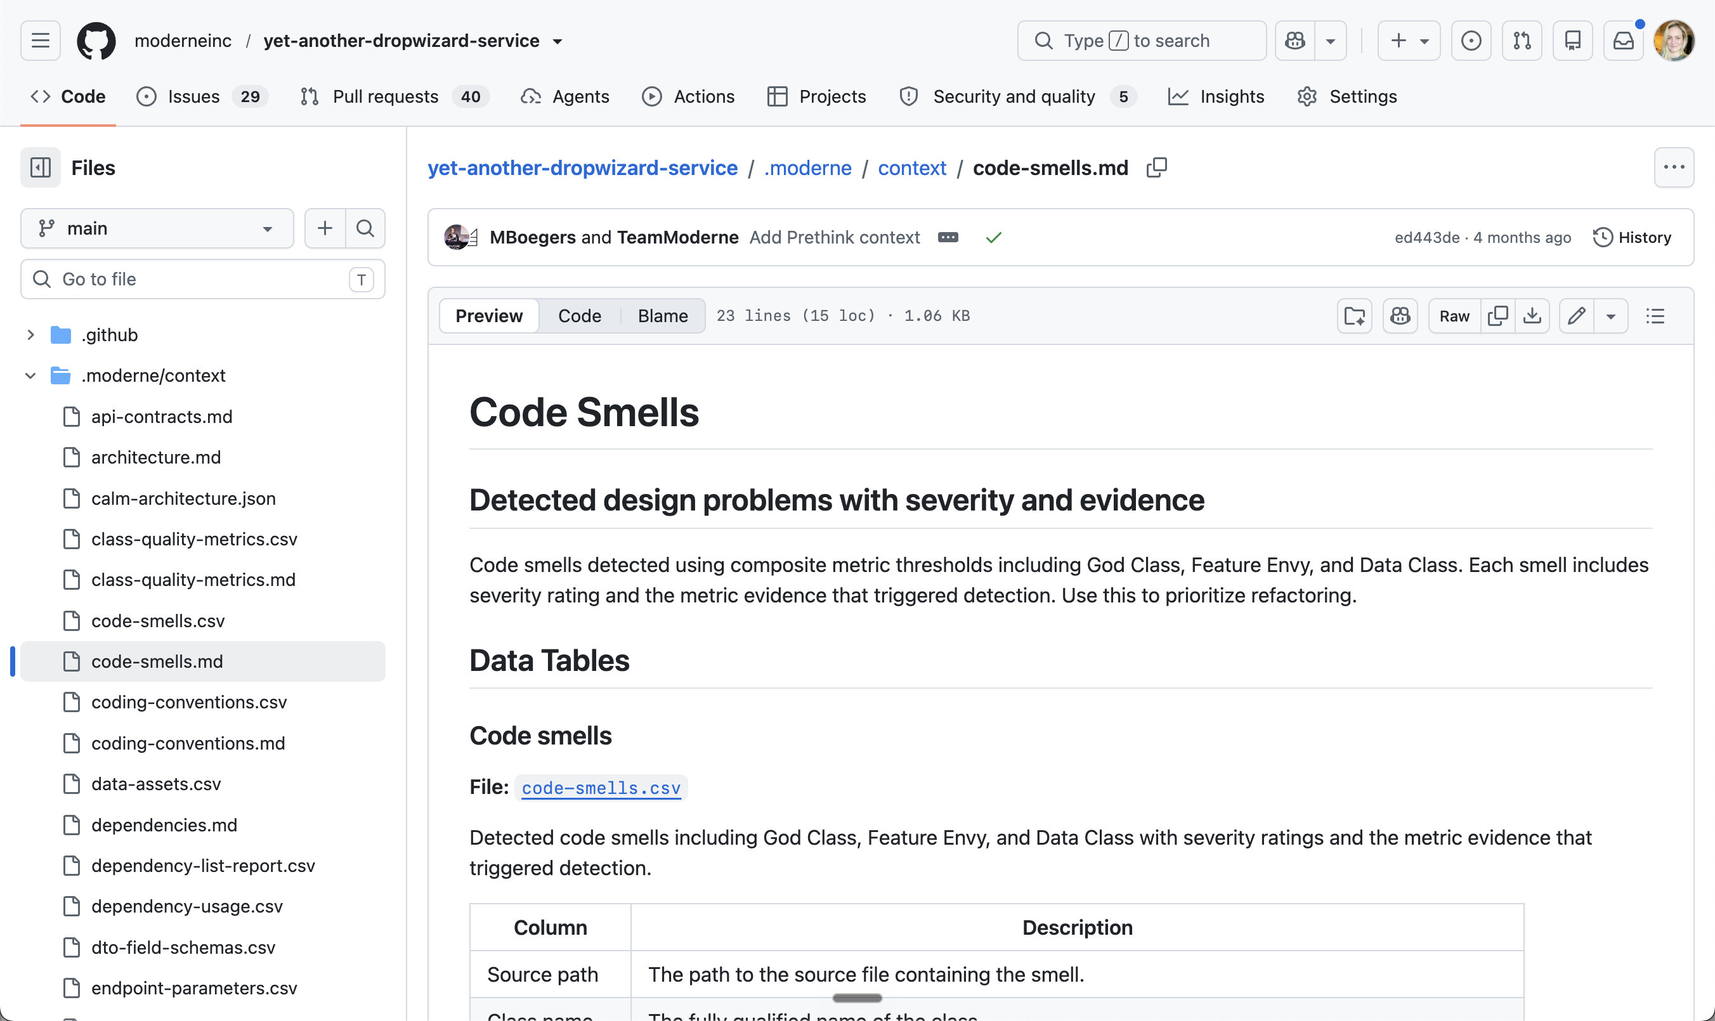Open dto-field-schemas.csv in file tree
Viewport: 1715px width, 1021px height.
click(x=183, y=947)
